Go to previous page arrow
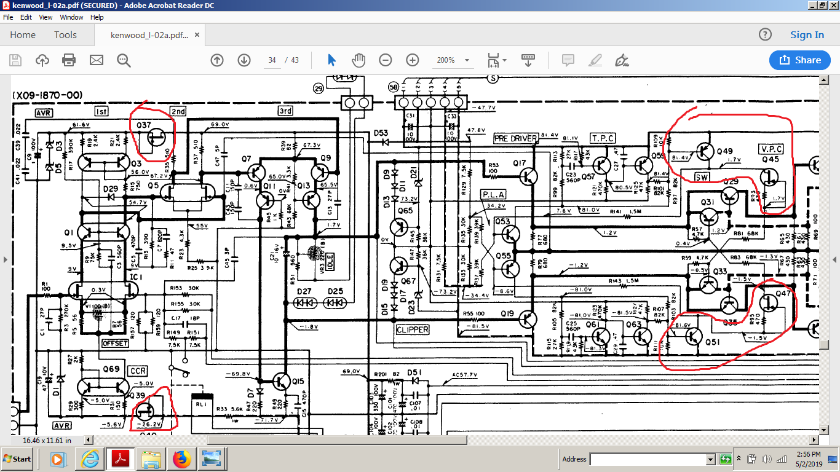 tap(216, 60)
